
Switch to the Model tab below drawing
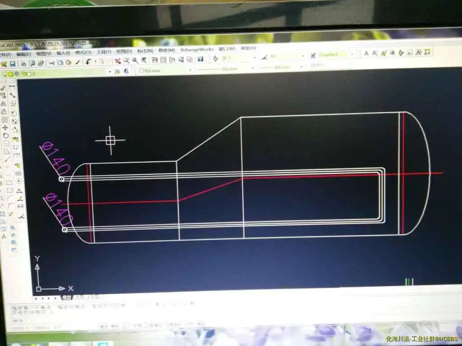(x=67, y=297)
